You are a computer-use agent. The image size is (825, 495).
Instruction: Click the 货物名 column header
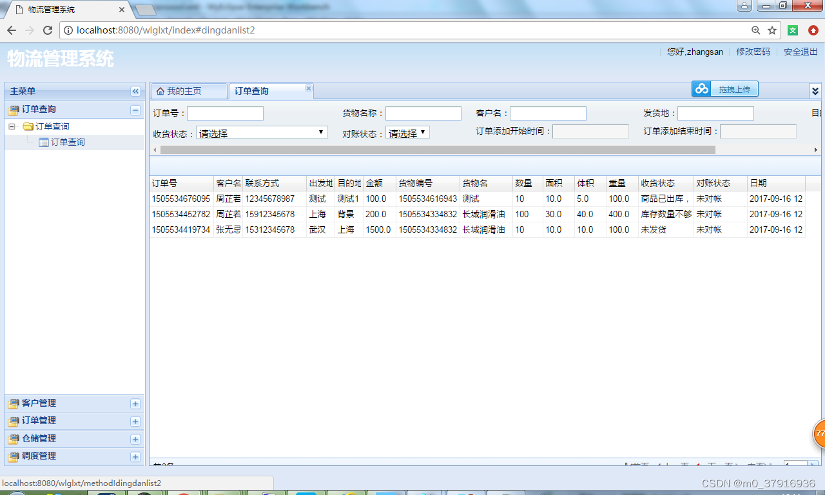click(x=486, y=183)
